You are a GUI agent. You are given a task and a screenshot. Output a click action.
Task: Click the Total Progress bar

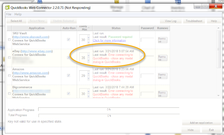click(109, 116)
